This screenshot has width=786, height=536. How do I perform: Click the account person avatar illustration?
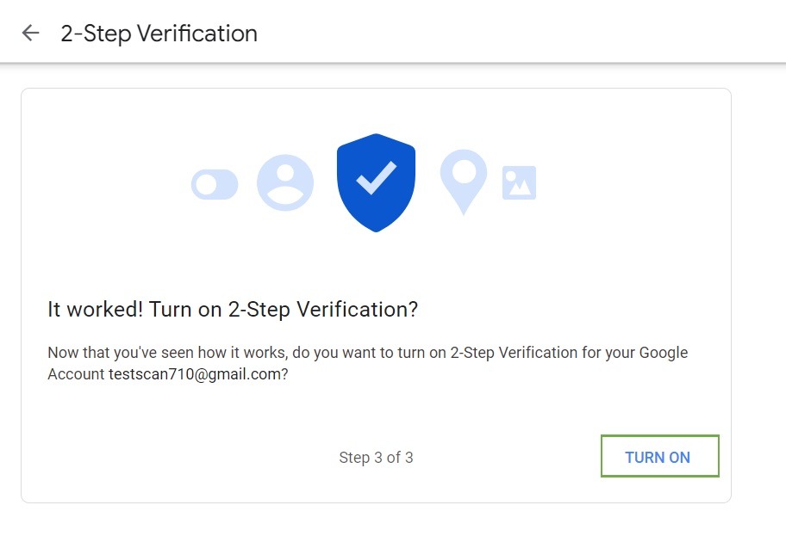coord(285,183)
